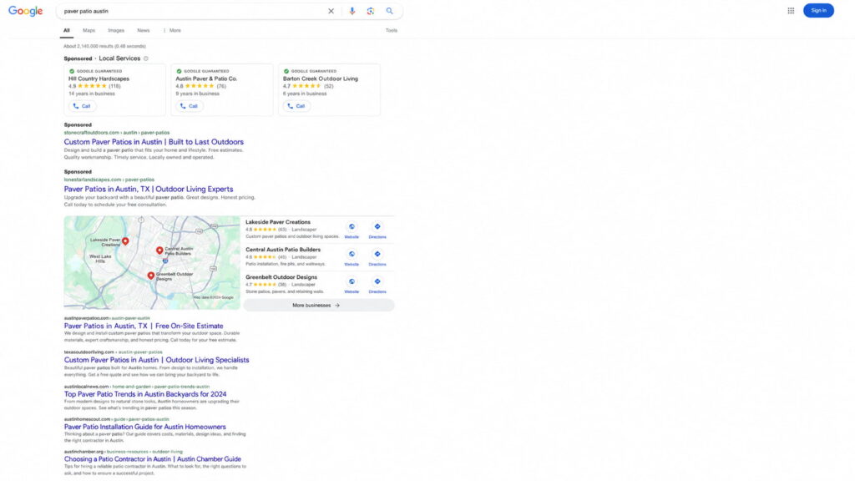Call Barton Creek Outdoor Living
This screenshot has height=481, width=855.
tap(296, 106)
